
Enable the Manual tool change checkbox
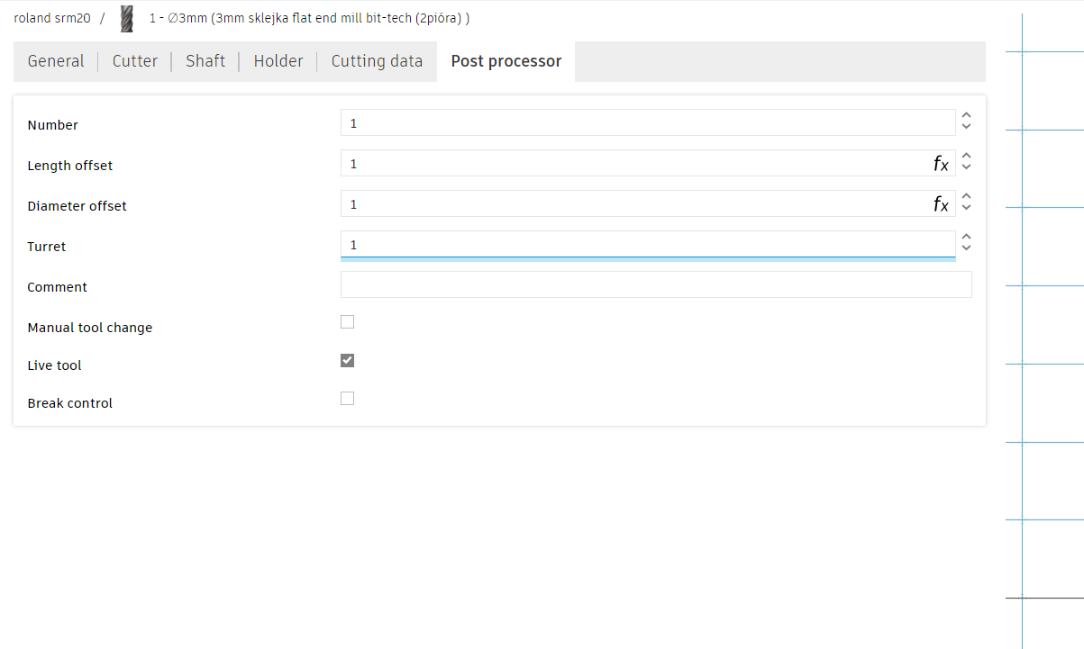point(348,322)
